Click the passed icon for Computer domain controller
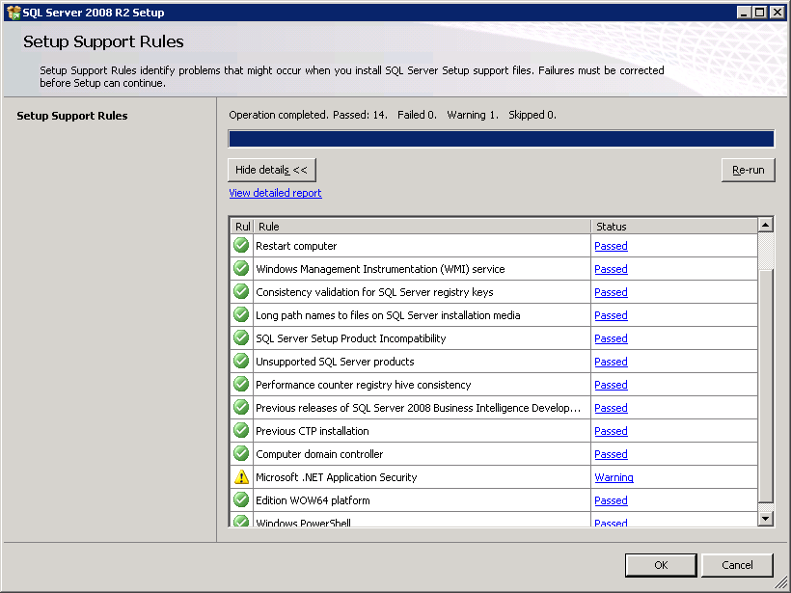The width and height of the screenshot is (791, 593). [241, 453]
